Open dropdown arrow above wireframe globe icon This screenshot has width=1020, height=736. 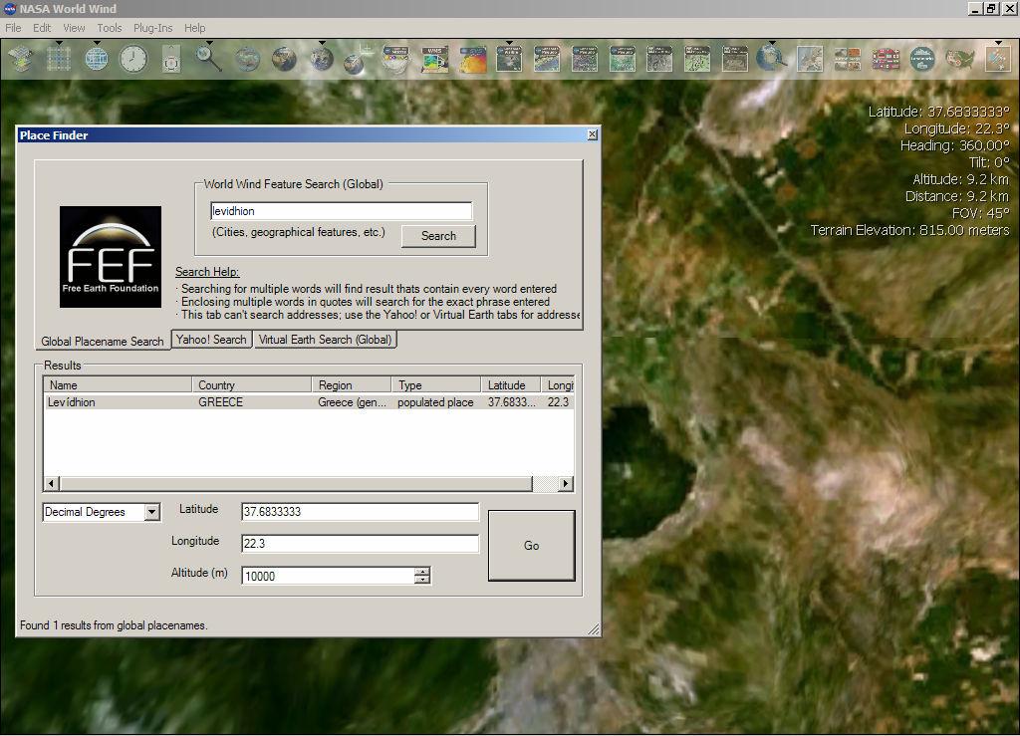(x=97, y=43)
